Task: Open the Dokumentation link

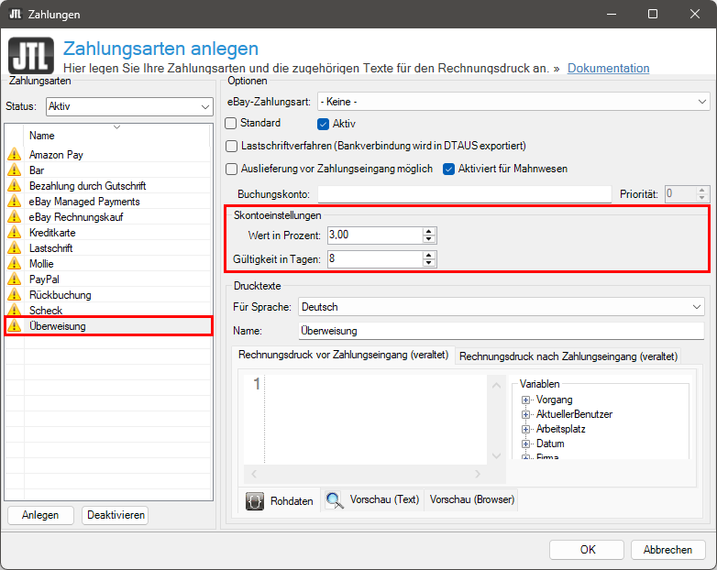Action: click(x=608, y=68)
